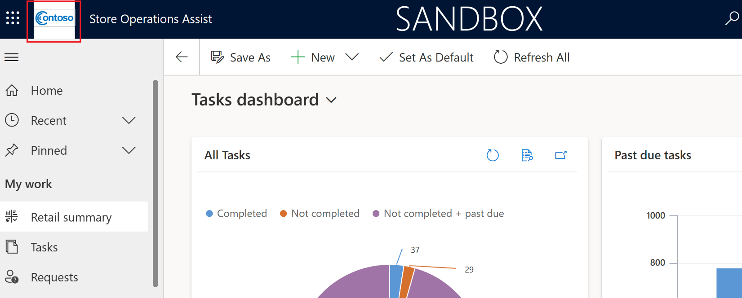Click the Contoso logo
This screenshot has width=742, height=298.
(x=54, y=18)
